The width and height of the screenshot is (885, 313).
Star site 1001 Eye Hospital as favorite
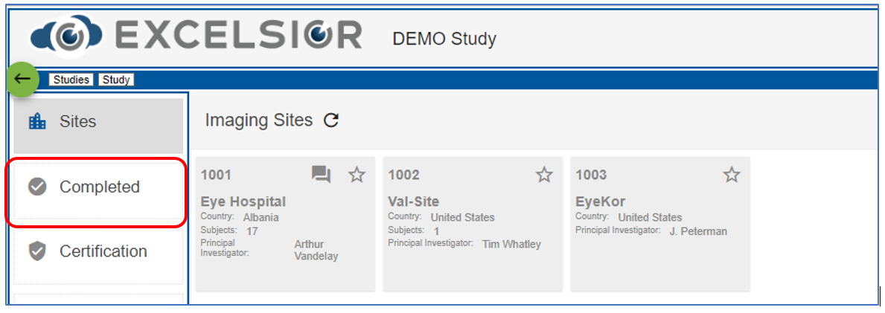[x=357, y=175]
